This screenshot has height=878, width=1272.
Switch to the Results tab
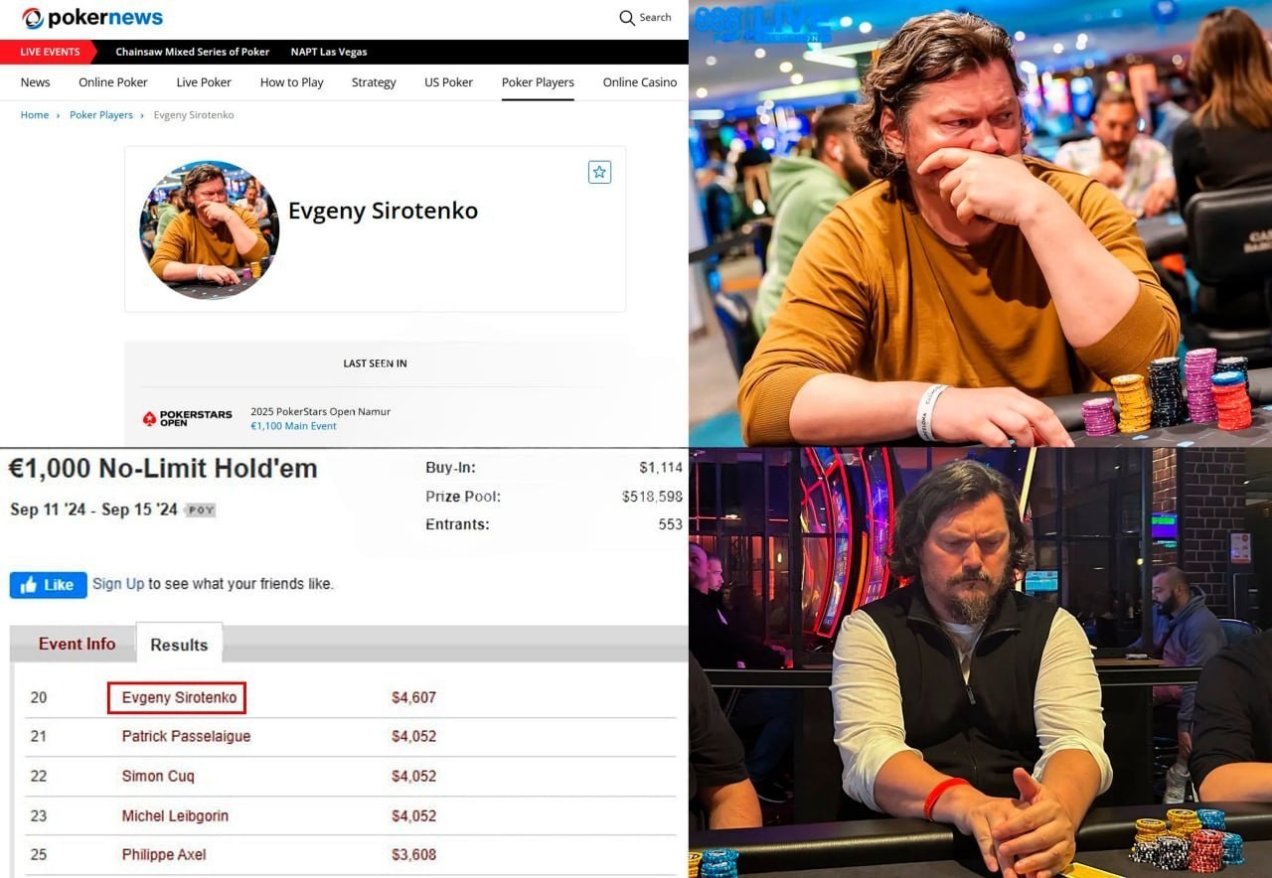179,644
